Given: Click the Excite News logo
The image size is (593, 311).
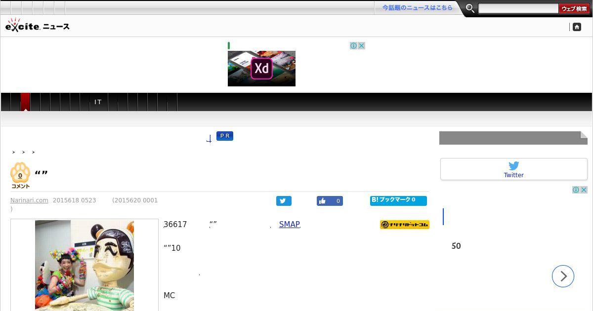Looking at the screenshot, I should [37, 26].
